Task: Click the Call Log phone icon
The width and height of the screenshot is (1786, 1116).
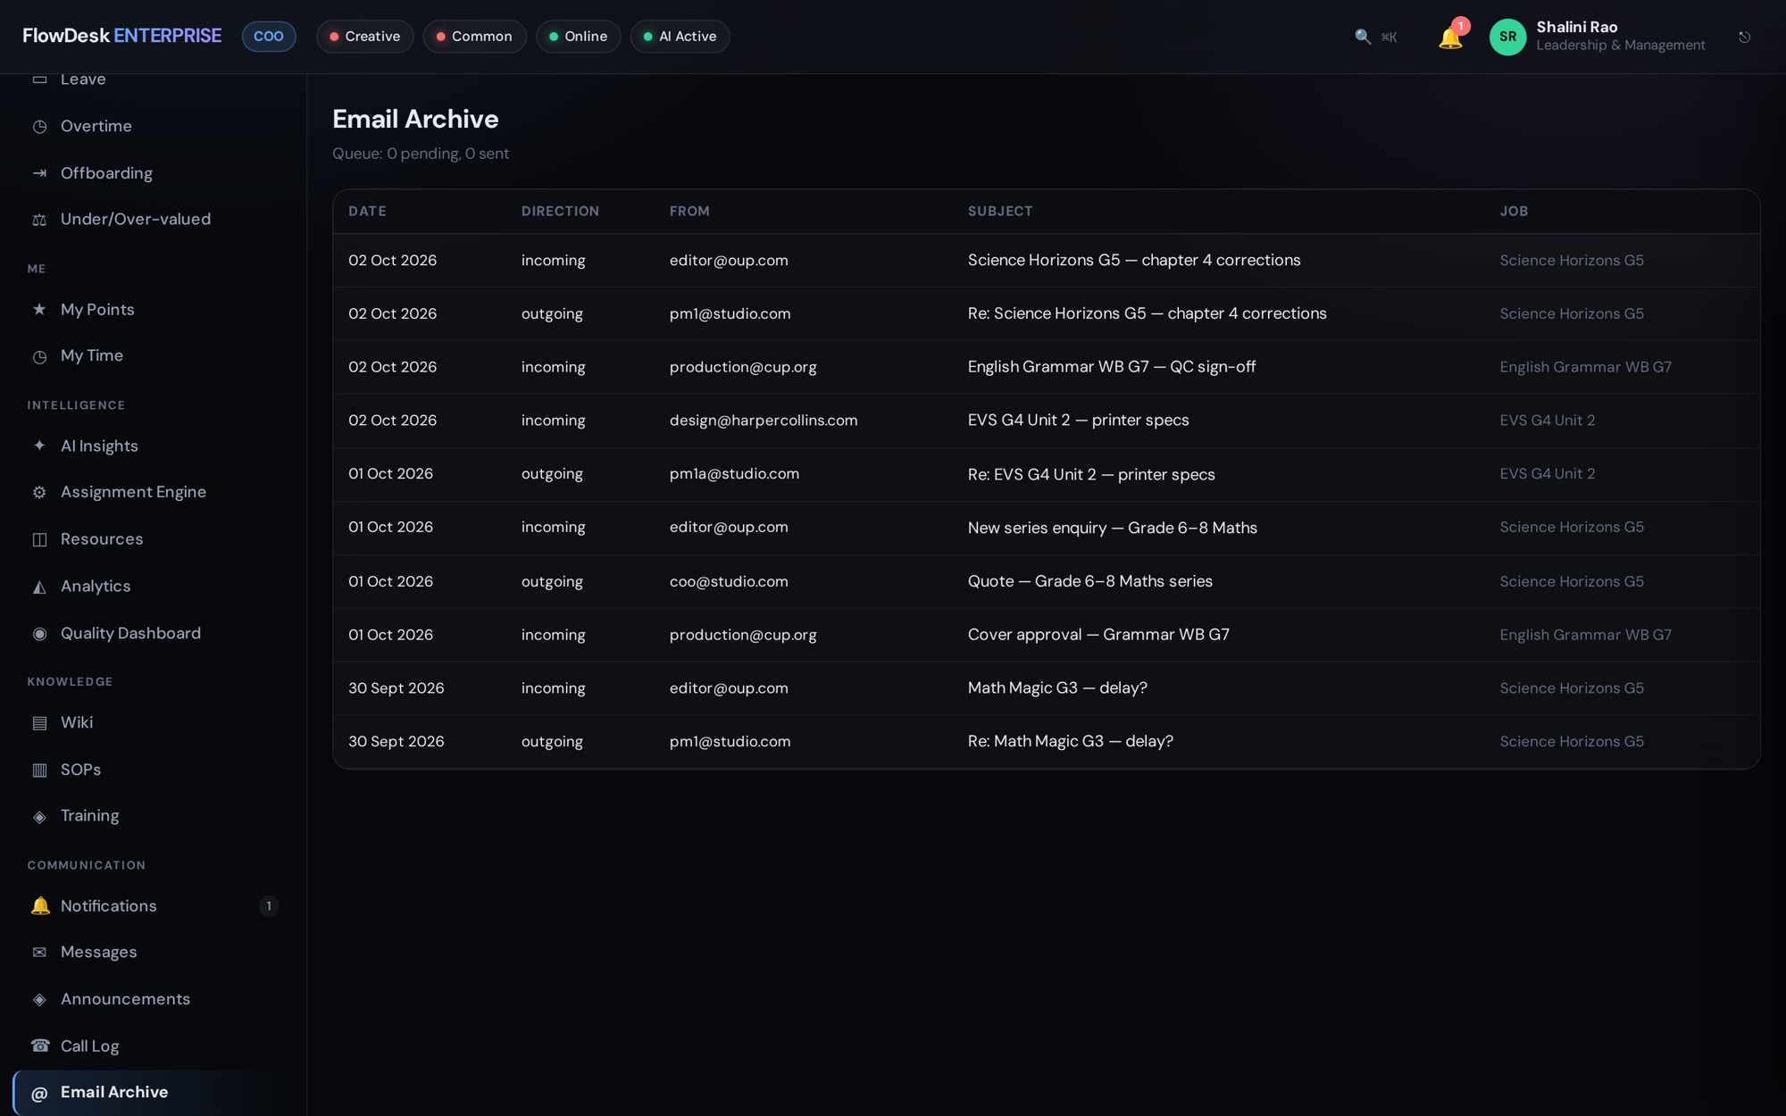Action: [39, 1045]
